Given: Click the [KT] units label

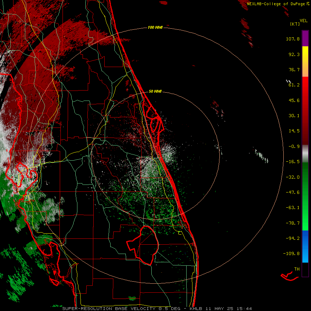Looking at the screenshot, I should 295,24.
